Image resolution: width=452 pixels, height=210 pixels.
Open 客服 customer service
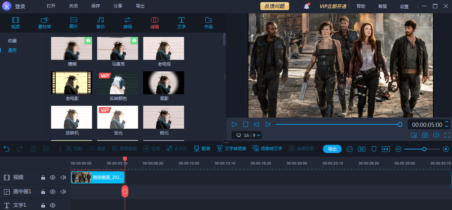[x=383, y=6]
